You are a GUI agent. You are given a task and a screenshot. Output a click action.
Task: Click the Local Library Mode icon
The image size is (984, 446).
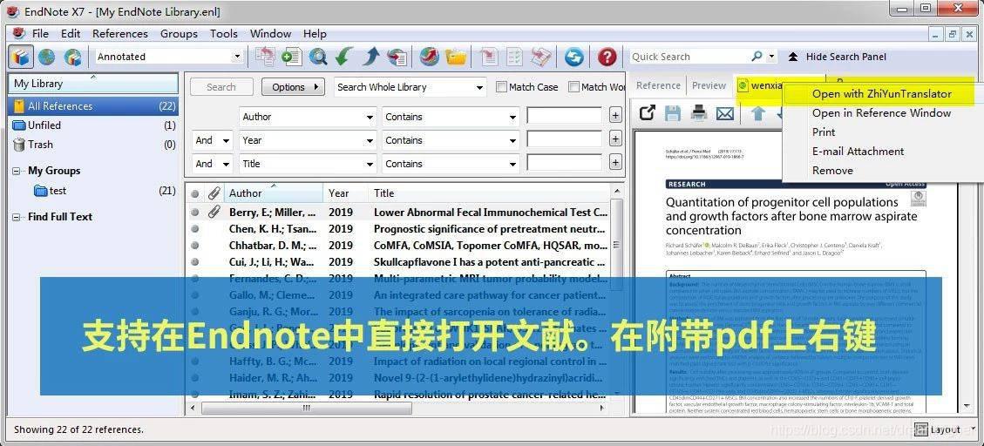pos(21,57)
